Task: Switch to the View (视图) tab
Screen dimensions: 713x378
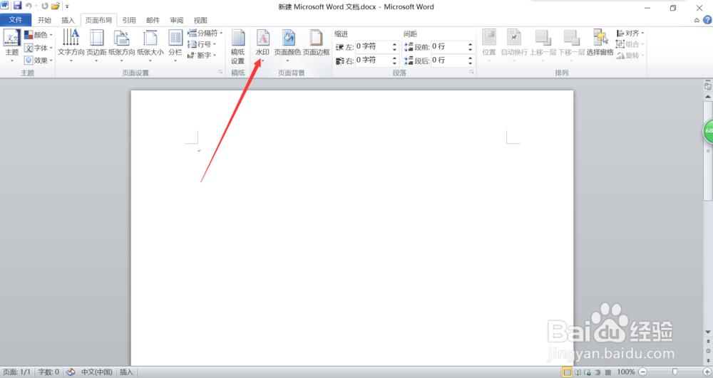Action: pyautogui.click(x=200, y=20)
